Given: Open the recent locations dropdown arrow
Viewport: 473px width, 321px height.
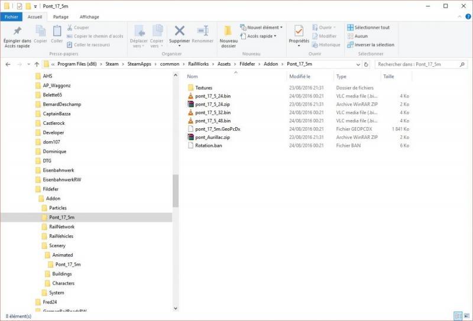Looking at the screenshot, I should pos(28,64).
